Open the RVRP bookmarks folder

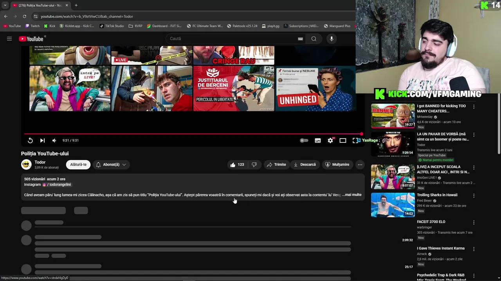point(135,26)
